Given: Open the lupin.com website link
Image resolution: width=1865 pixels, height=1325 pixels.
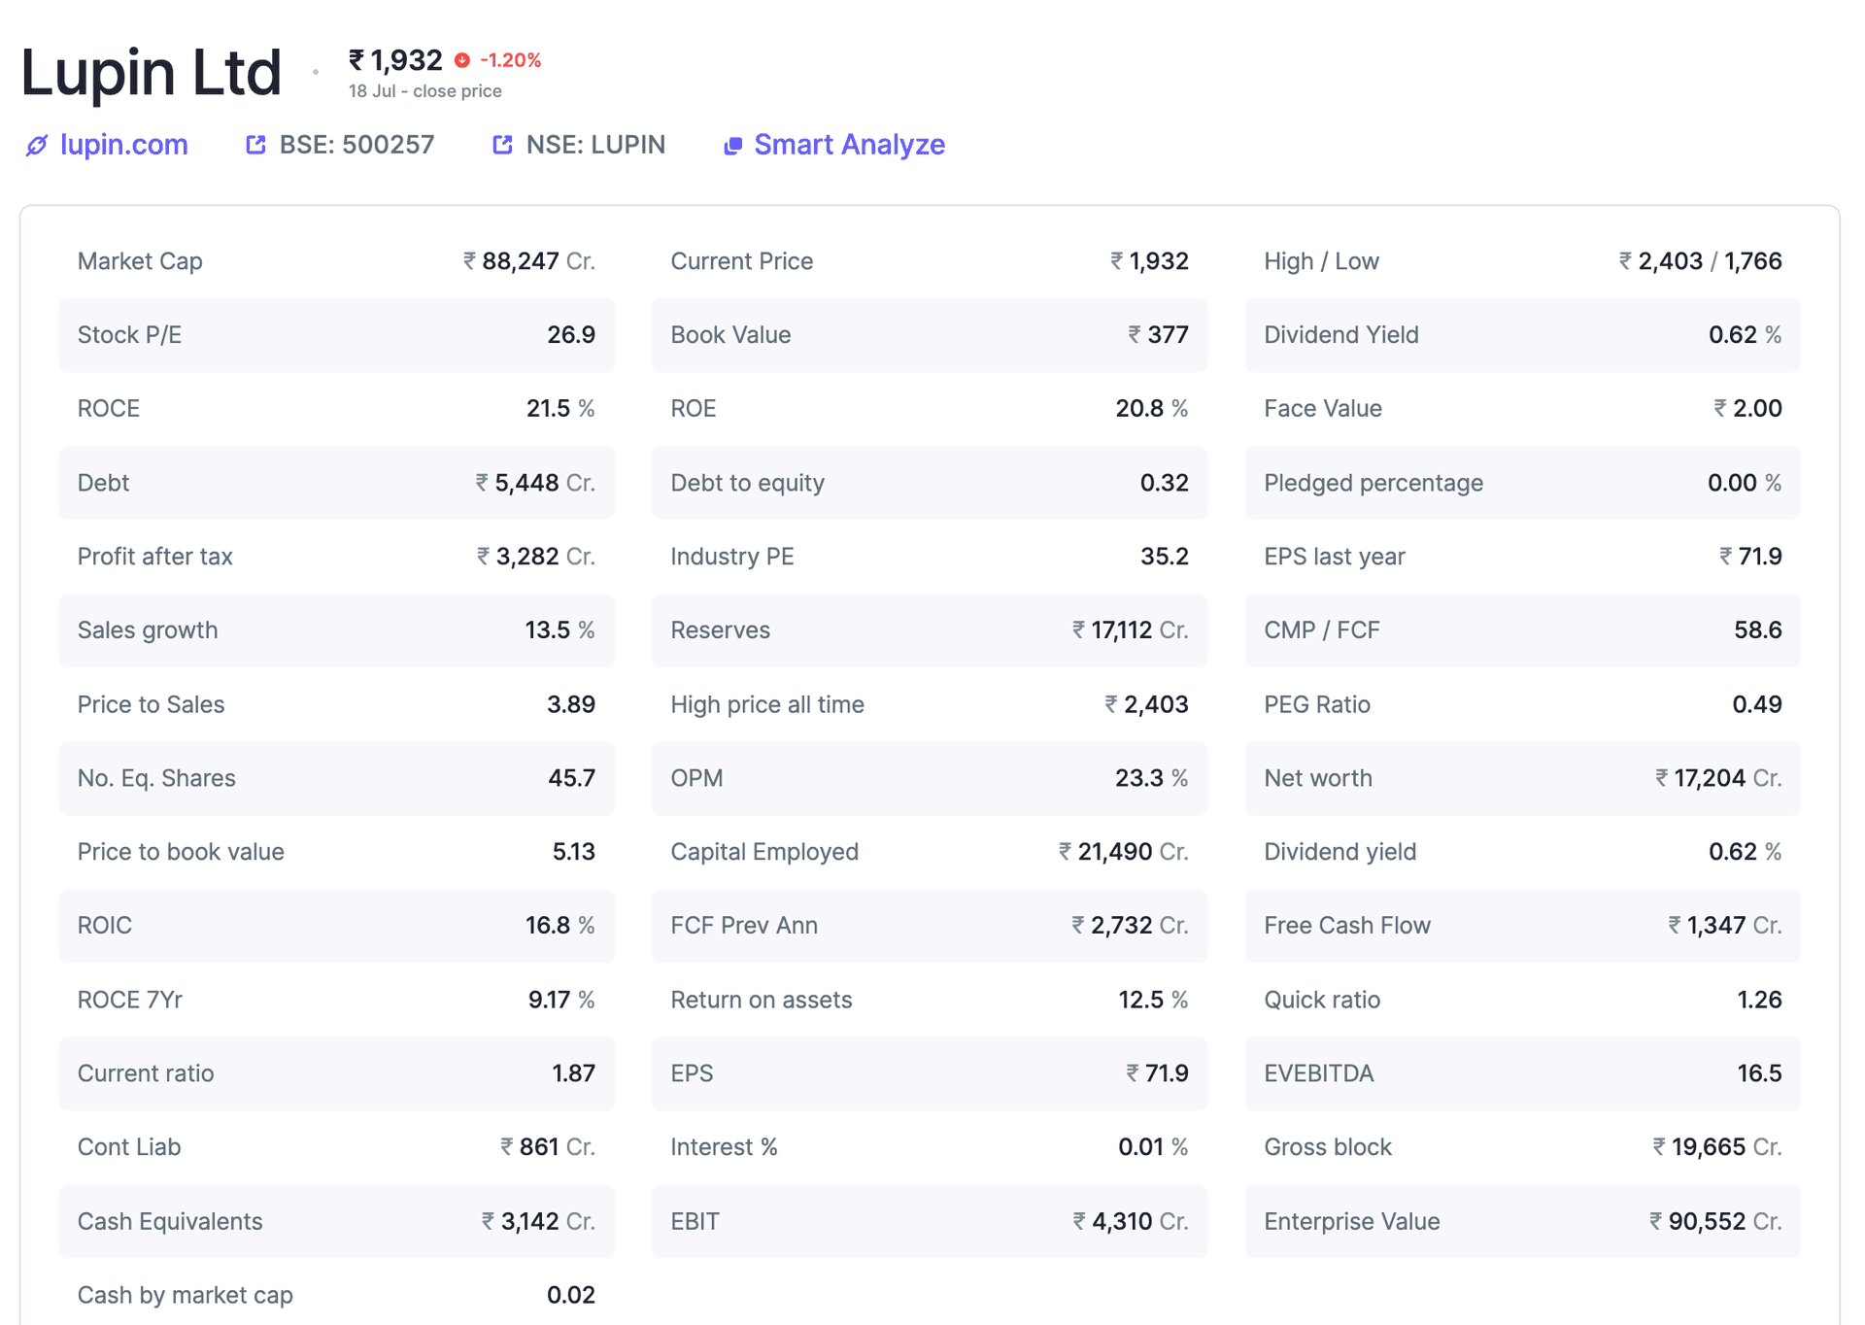Looking at the screenshot, I should (x=123, y=145).
